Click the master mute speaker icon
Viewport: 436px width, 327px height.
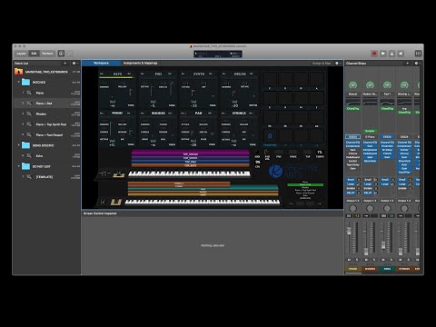coord(401,54)
